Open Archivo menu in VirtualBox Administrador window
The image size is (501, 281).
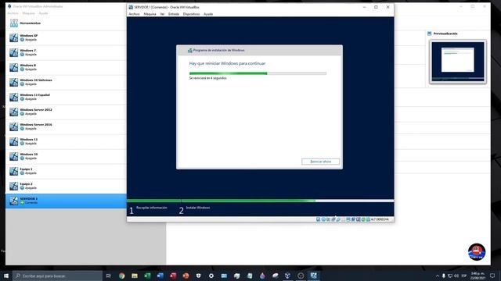pos(13,13)
